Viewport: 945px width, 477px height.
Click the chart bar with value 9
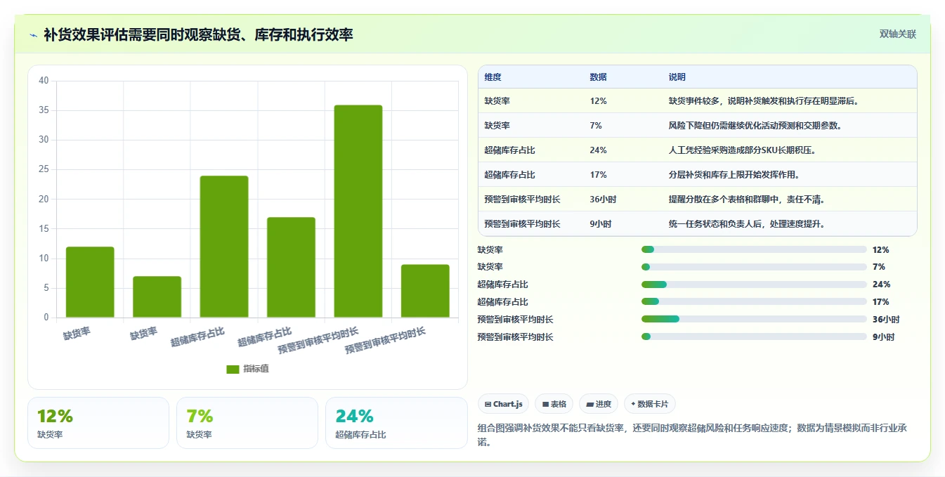pyautogui.click(x=425, y=291)
